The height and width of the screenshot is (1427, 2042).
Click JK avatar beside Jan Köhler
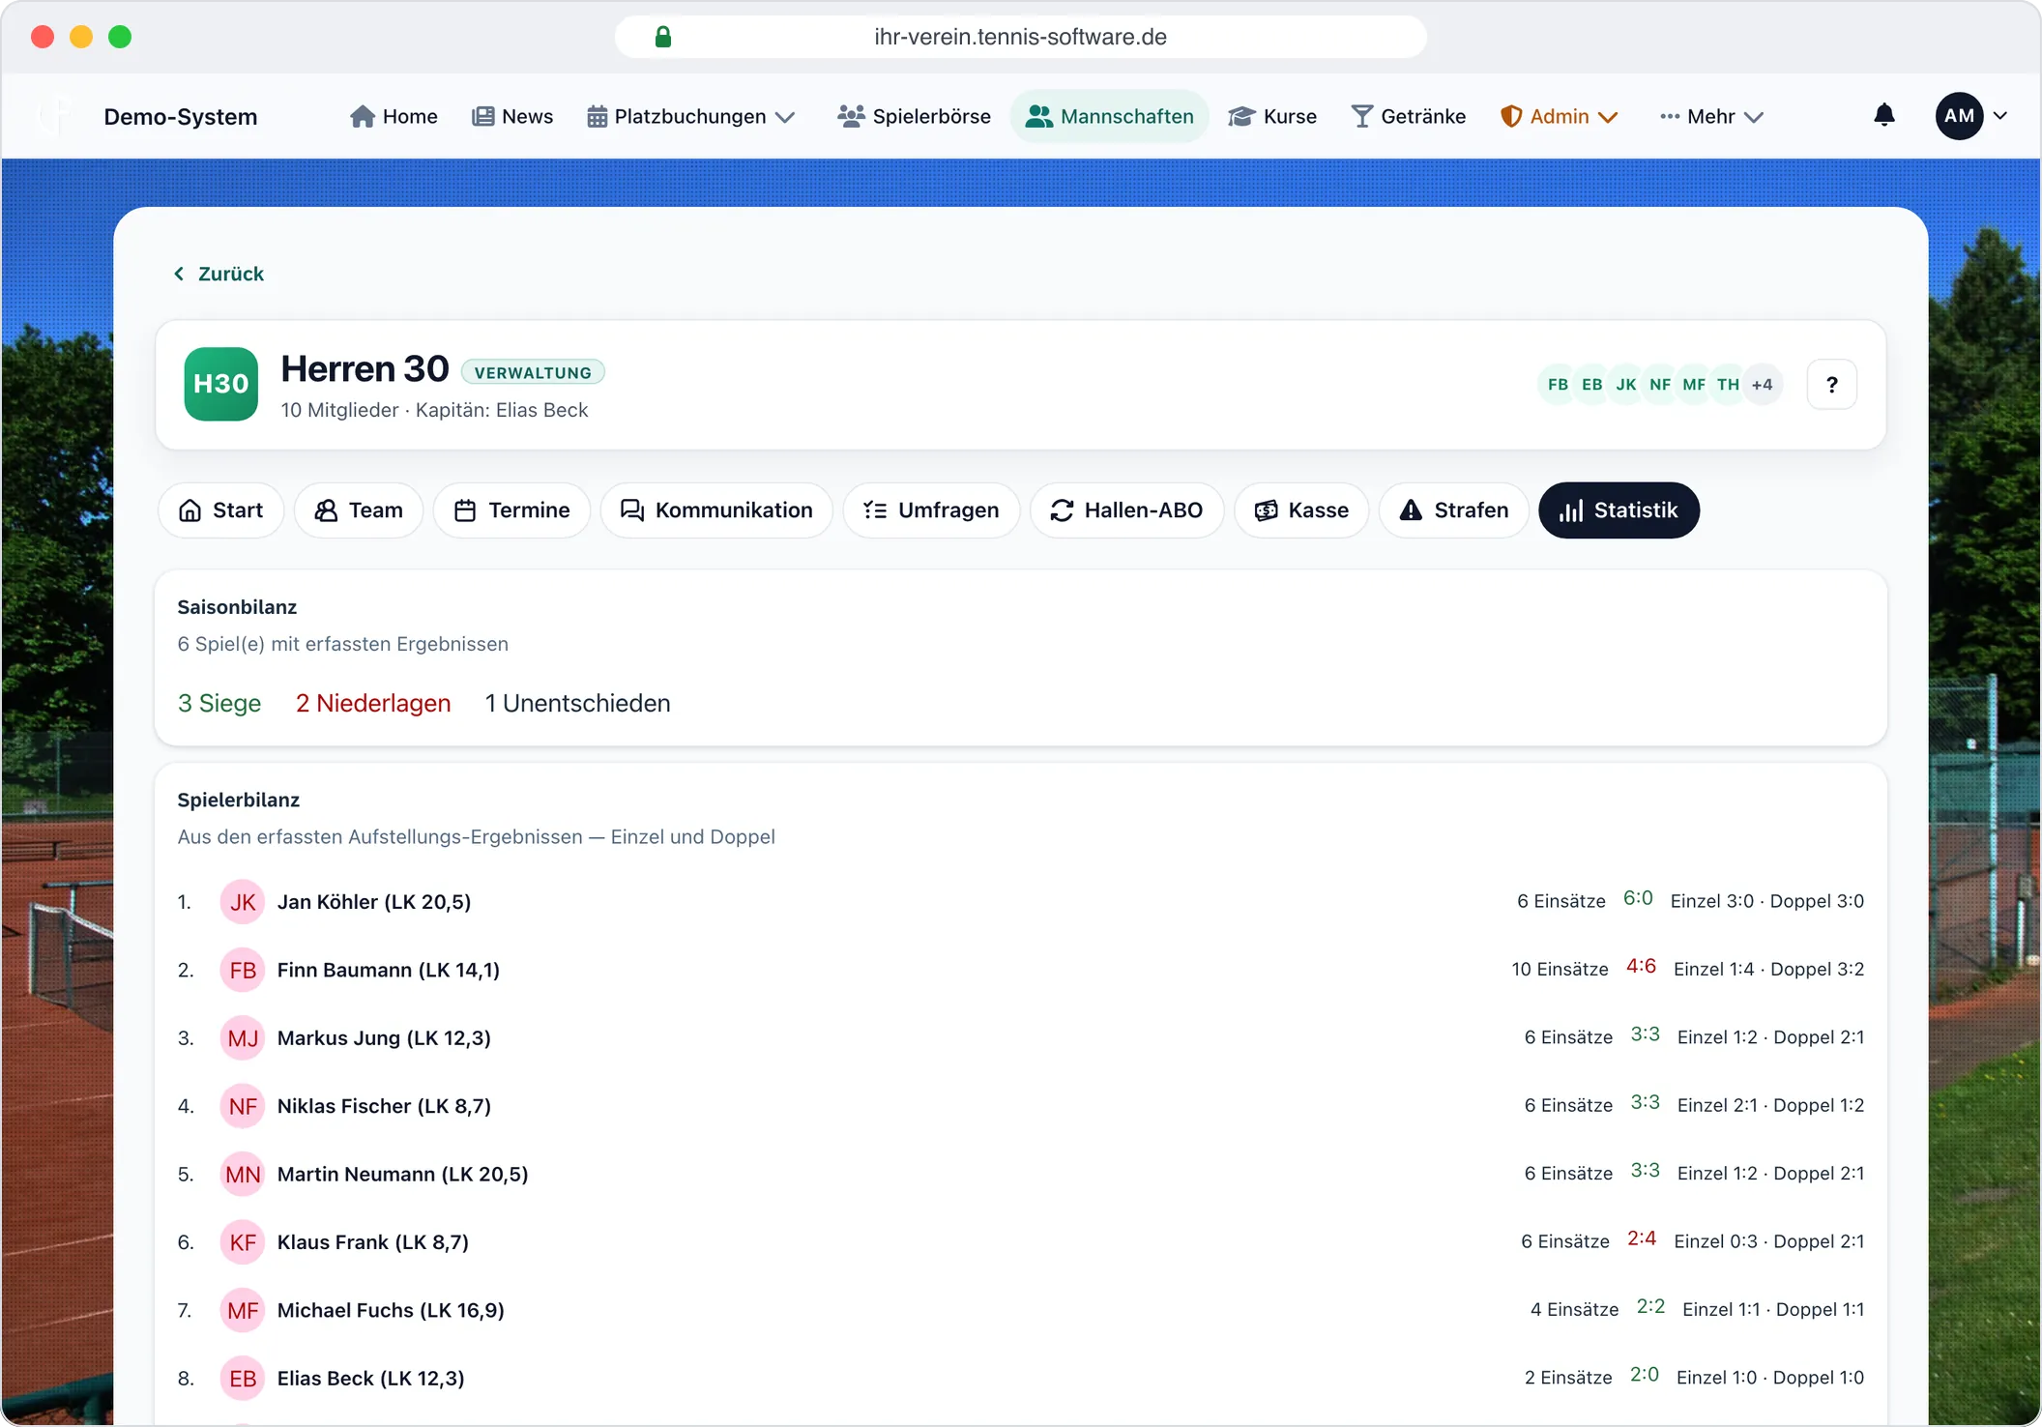click(x=243, y=902)
